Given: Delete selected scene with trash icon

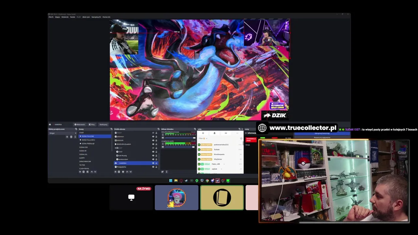Looking at the screenshot, I should pos(84,172).
